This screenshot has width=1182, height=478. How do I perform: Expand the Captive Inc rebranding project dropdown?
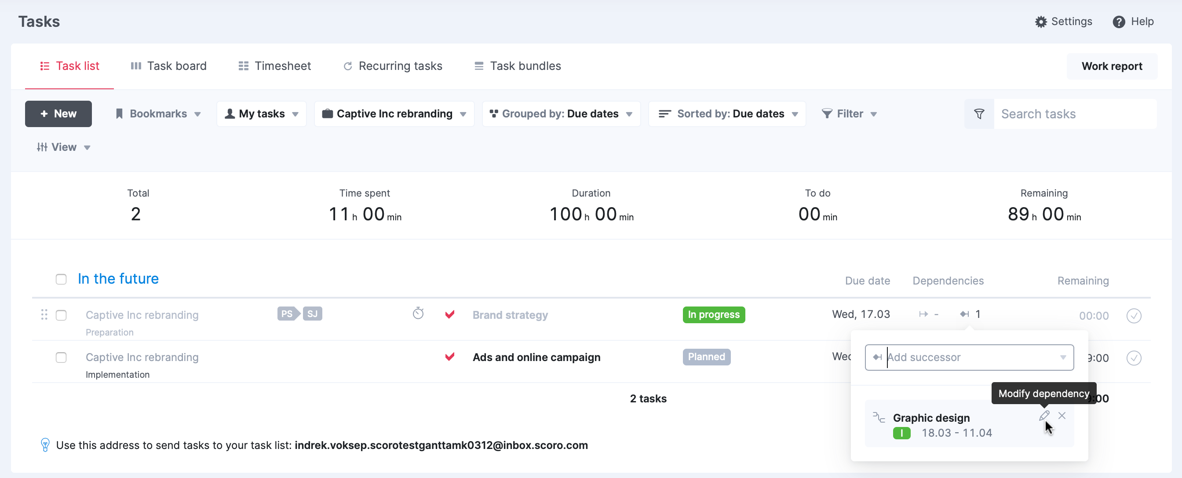[394, 114]
